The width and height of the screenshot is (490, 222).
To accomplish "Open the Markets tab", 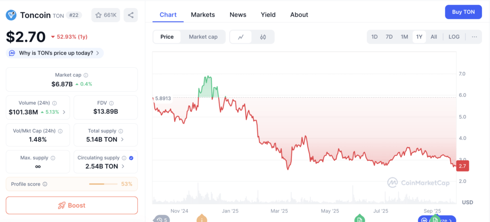I will (203, 15).
